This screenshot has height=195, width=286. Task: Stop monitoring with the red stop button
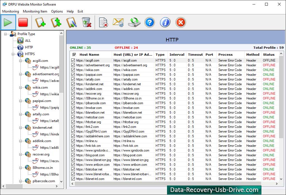pos(23,22)
